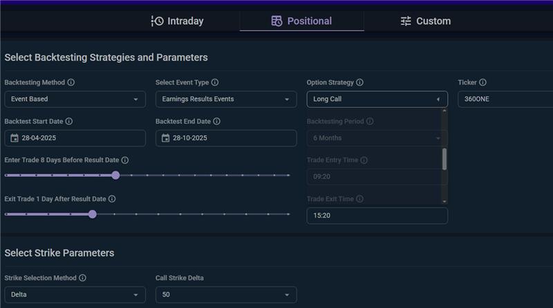The image size is (553, 308).
Task: Show info for Backtesting Period
Action: (370, 122)
